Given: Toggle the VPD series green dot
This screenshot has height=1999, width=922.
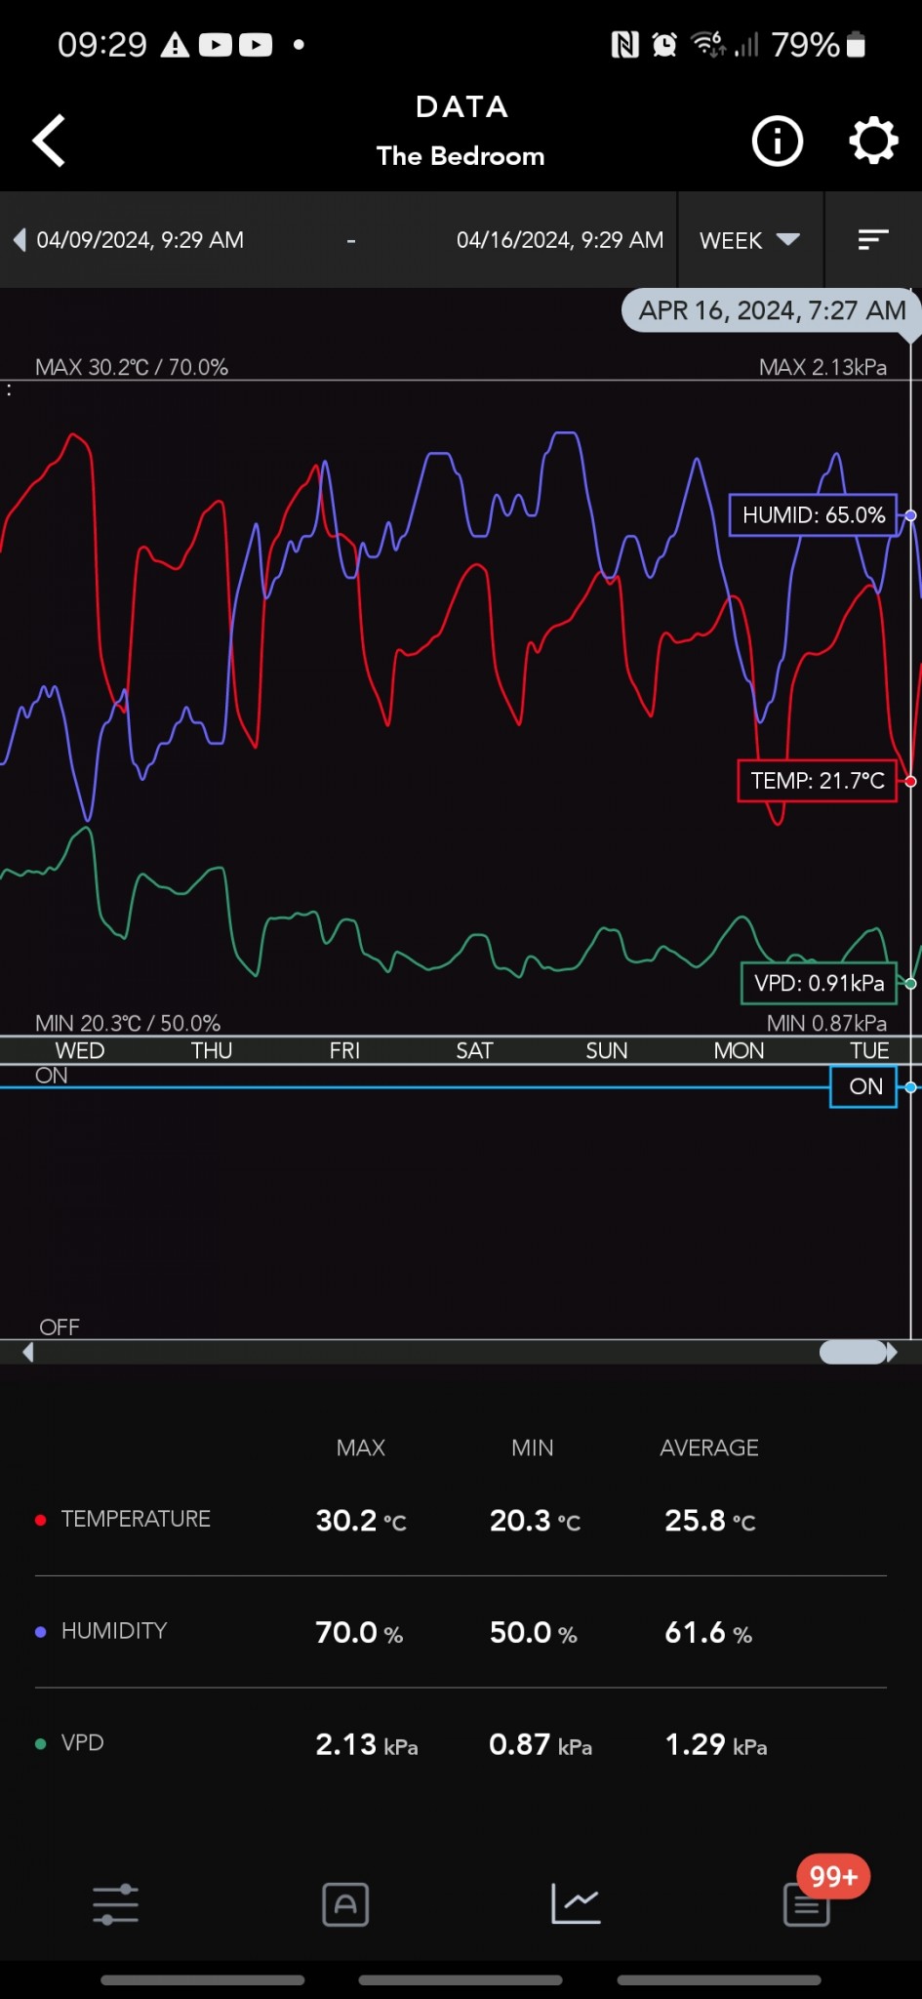Looking at the screenshot, I should point(41,1744).
